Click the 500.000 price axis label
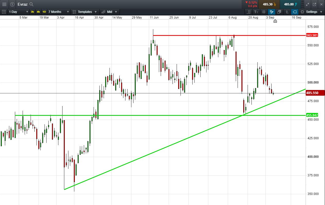Screen dimensions: 325x205 coord(313,83)
